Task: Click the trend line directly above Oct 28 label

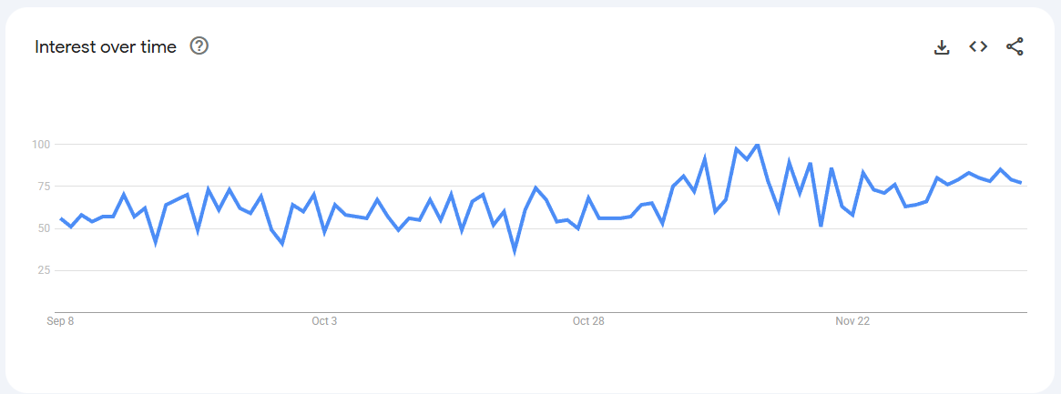Action: [588, 197]
